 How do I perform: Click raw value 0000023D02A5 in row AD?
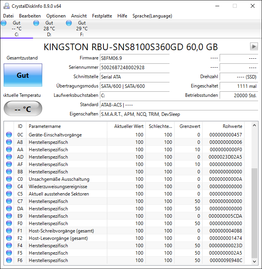pyautogui.click(x=225, y=157)
